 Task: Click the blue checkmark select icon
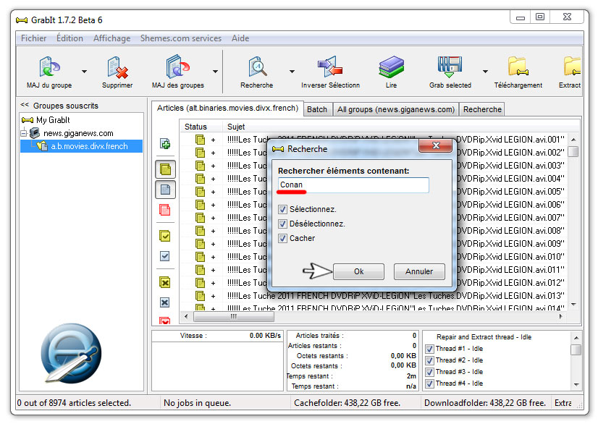coord(165,256)
